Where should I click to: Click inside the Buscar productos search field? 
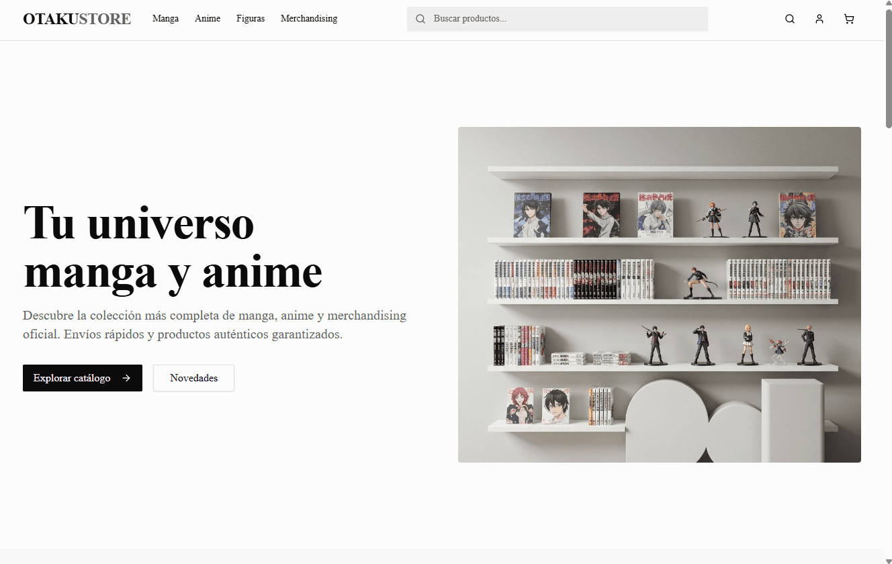557,19
